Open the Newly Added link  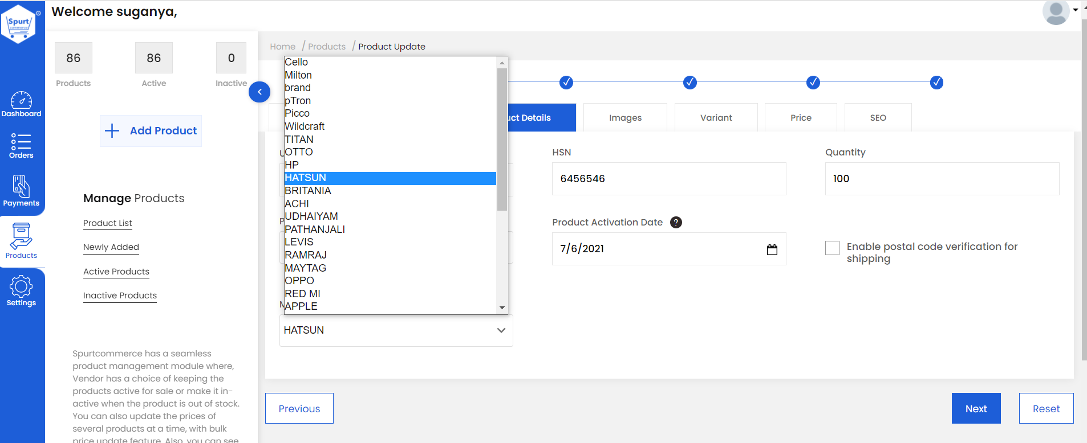111,247
